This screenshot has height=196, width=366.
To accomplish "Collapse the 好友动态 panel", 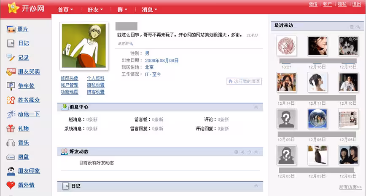I will pyautogui.click(x=256, y=152).
